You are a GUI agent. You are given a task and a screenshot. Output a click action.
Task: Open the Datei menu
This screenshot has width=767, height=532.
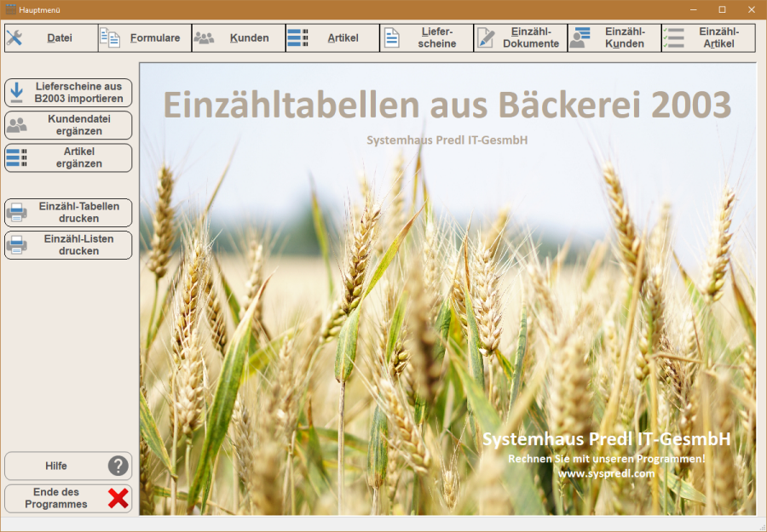(51, 37)
